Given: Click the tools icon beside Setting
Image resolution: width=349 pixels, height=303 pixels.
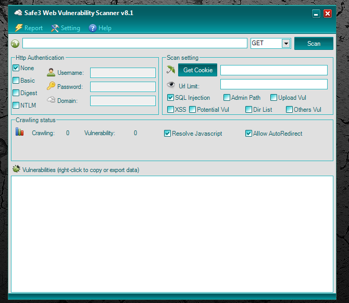Looking at the screenshot, I should [x=55, y=28].
